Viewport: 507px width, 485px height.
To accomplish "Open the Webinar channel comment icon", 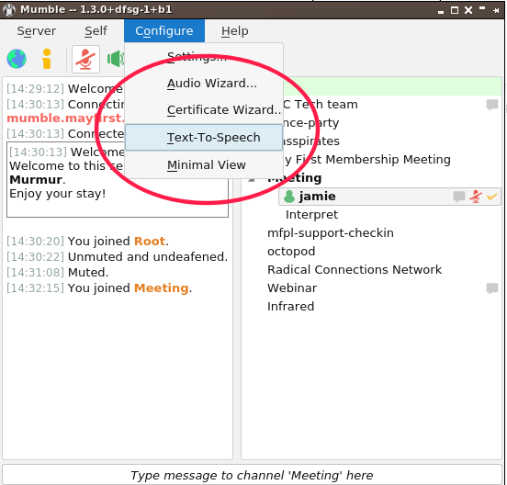I will point(492,288).
